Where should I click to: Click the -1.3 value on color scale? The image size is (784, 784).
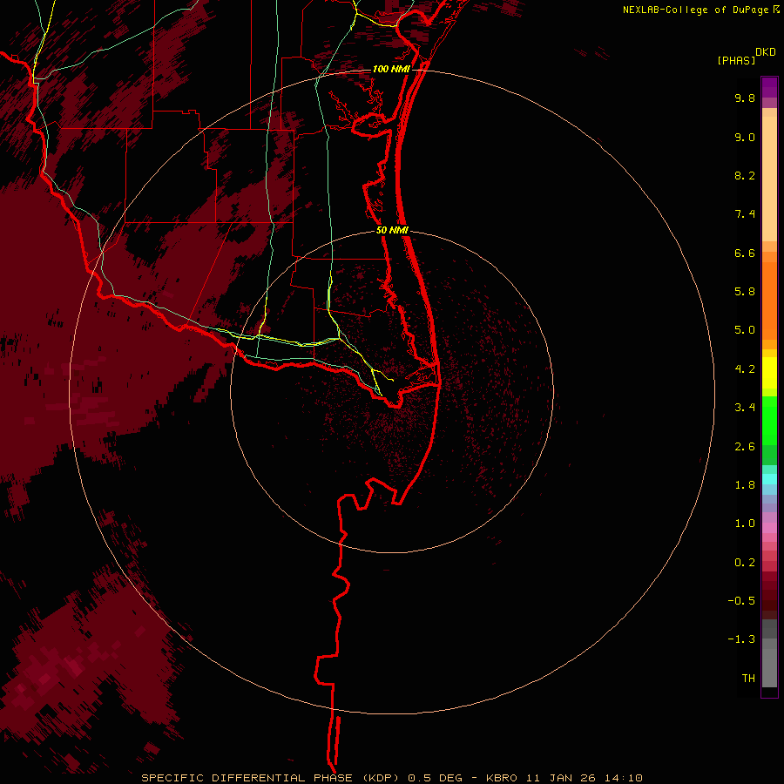click(741, 639)
